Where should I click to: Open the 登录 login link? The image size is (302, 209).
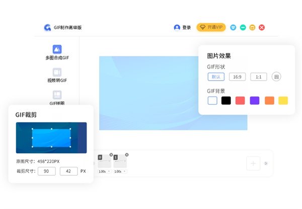click(186, 28)
